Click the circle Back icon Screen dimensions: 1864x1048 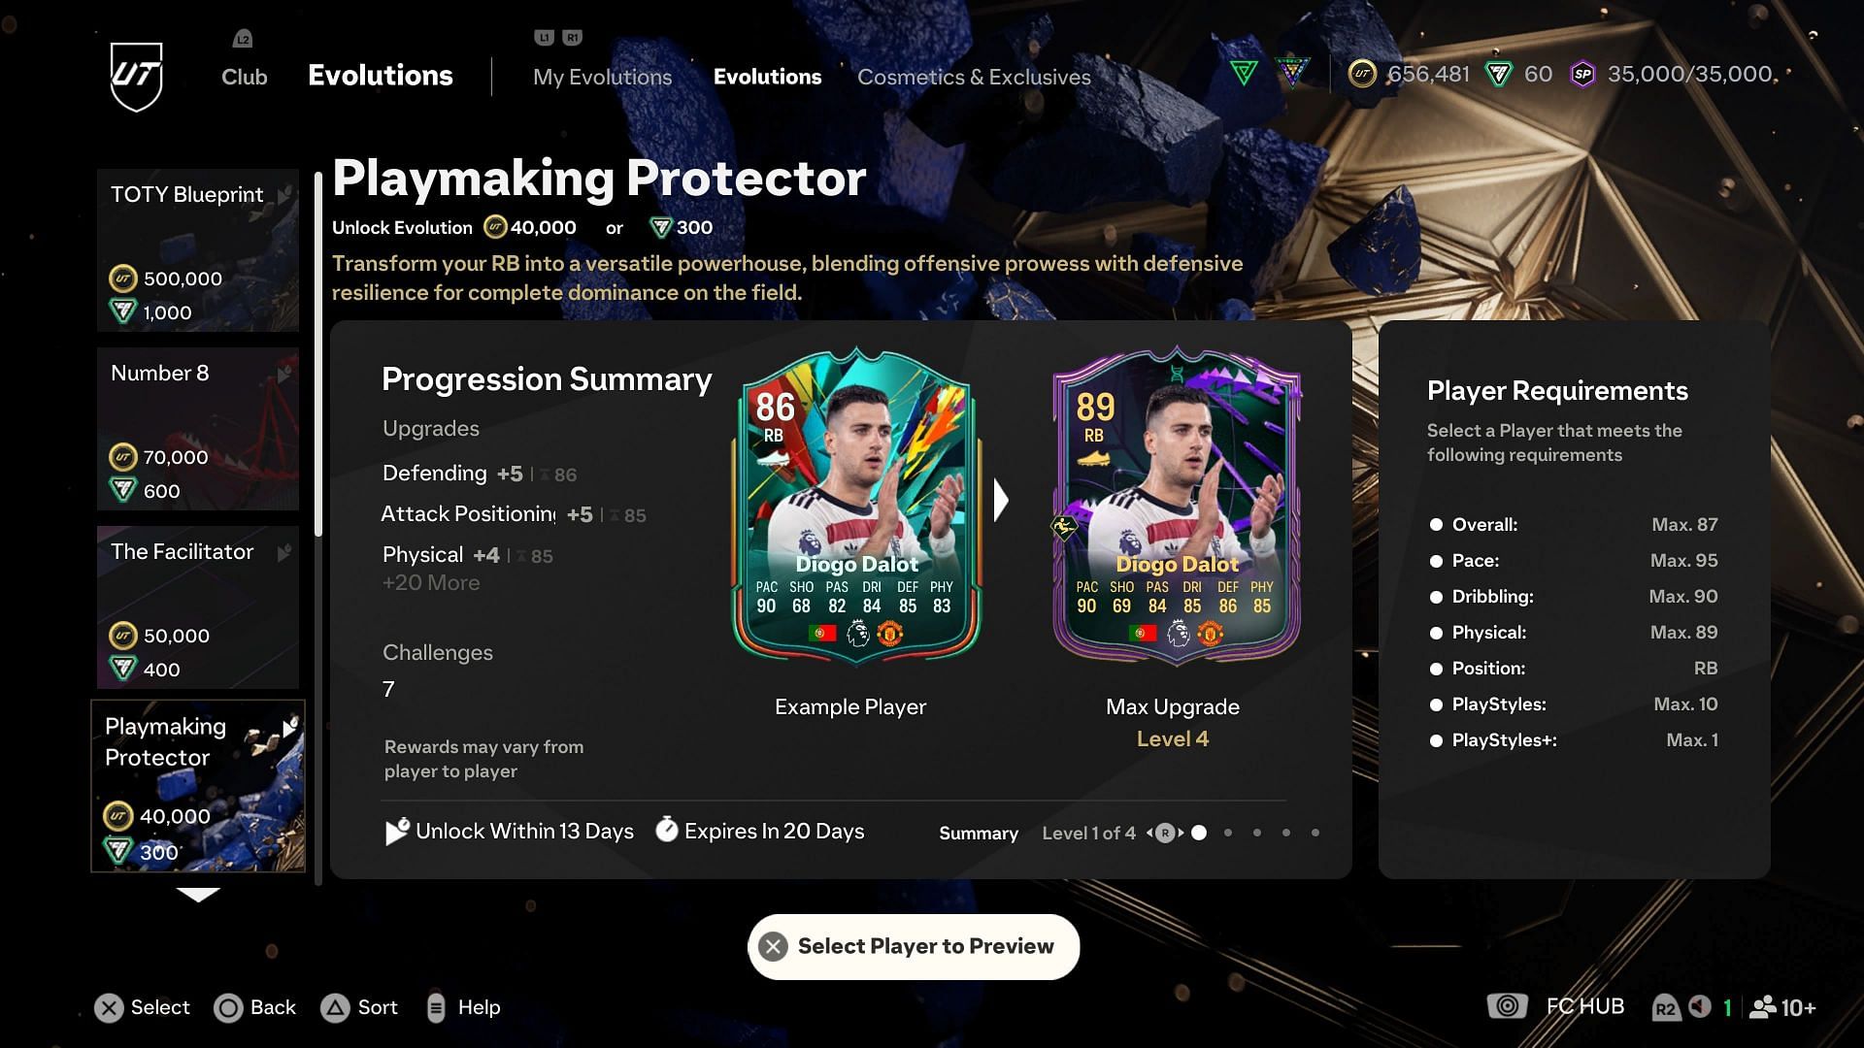click(x=229, y=1008)
